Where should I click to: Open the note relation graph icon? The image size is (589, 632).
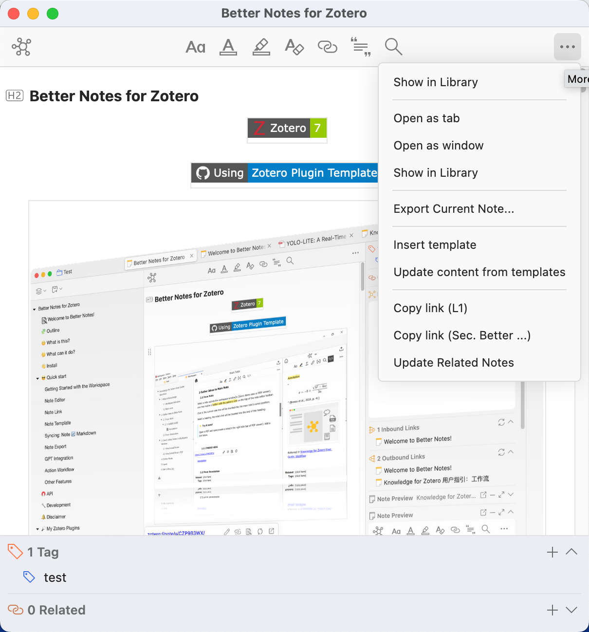(21, 47)
